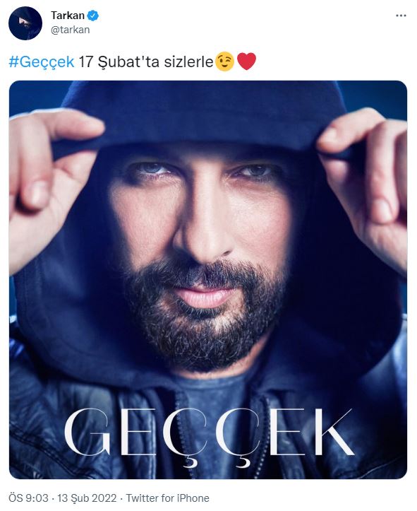Open Tarkan's round profile avatar
Viewport: 417px width, 511px height.
coord(25,23)
